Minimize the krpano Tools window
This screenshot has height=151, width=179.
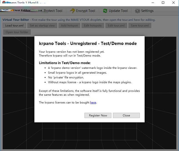click(153, 2)
